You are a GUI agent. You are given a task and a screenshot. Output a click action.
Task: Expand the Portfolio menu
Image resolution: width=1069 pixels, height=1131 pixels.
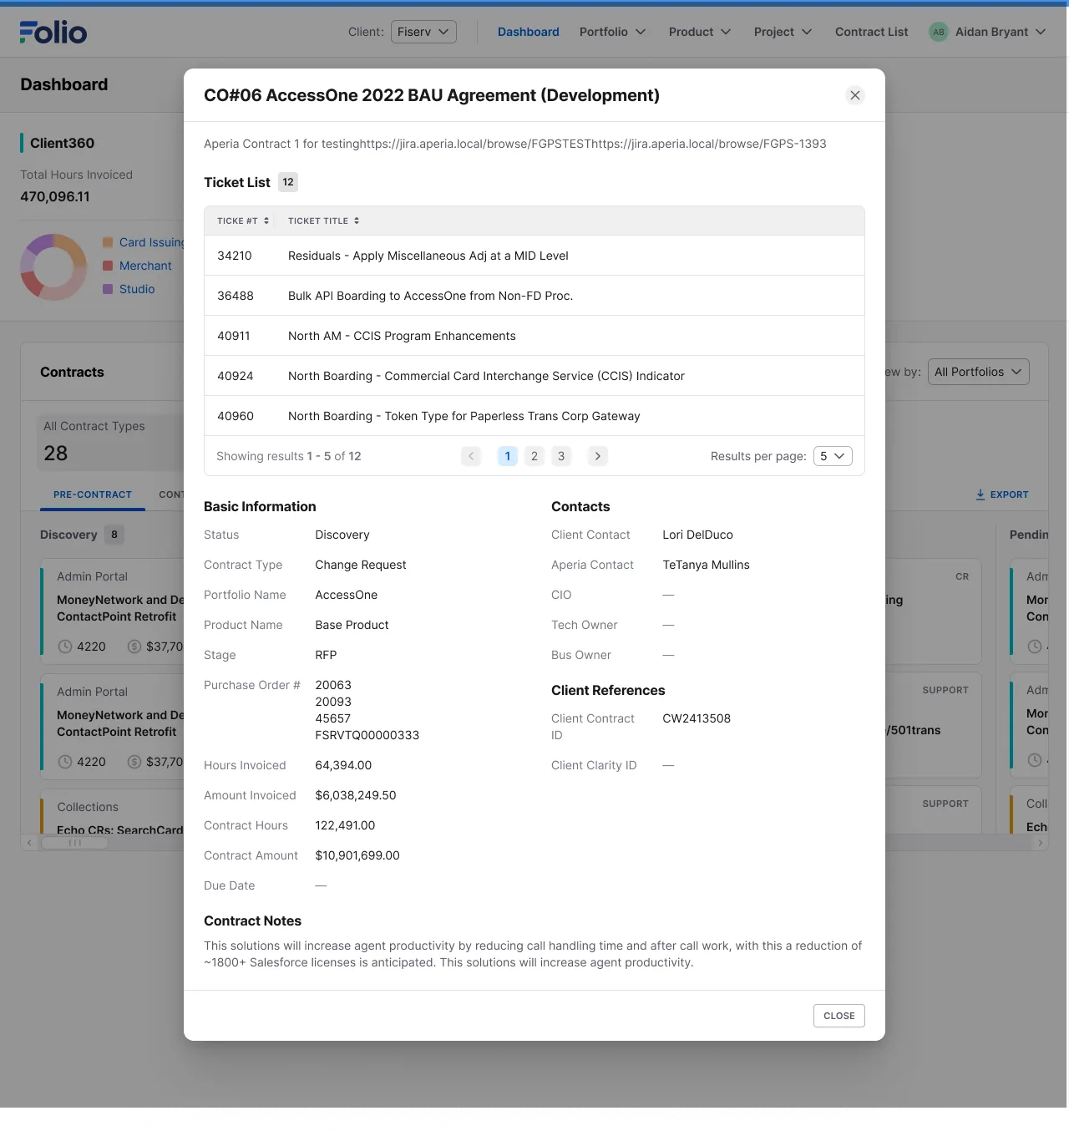(612, 32)
